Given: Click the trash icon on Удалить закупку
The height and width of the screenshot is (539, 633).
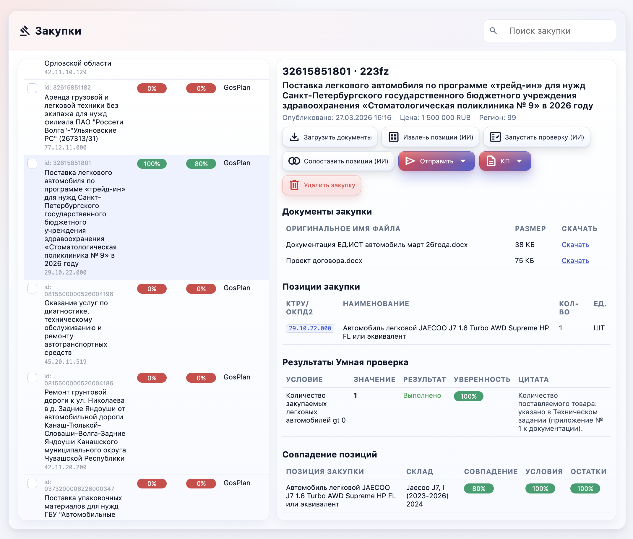Looking at the screenshot, I should (294, 185).
